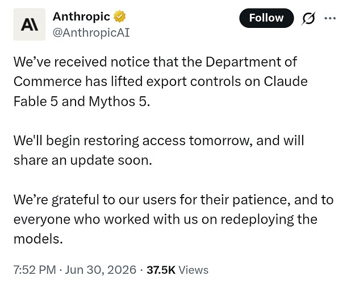Click the line starting "everyone who worked"

point(165,219)
